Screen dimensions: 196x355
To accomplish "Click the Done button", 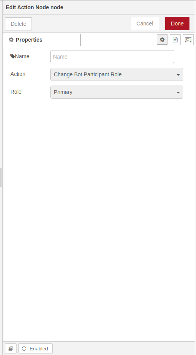I will (x=177, y=24).
